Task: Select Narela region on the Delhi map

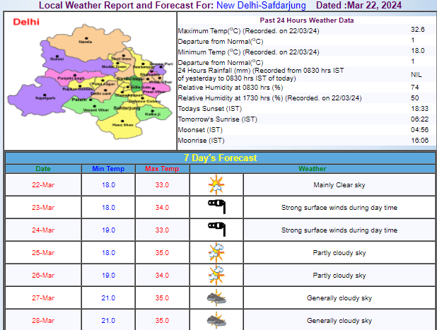Action: [x=86, y=41]
